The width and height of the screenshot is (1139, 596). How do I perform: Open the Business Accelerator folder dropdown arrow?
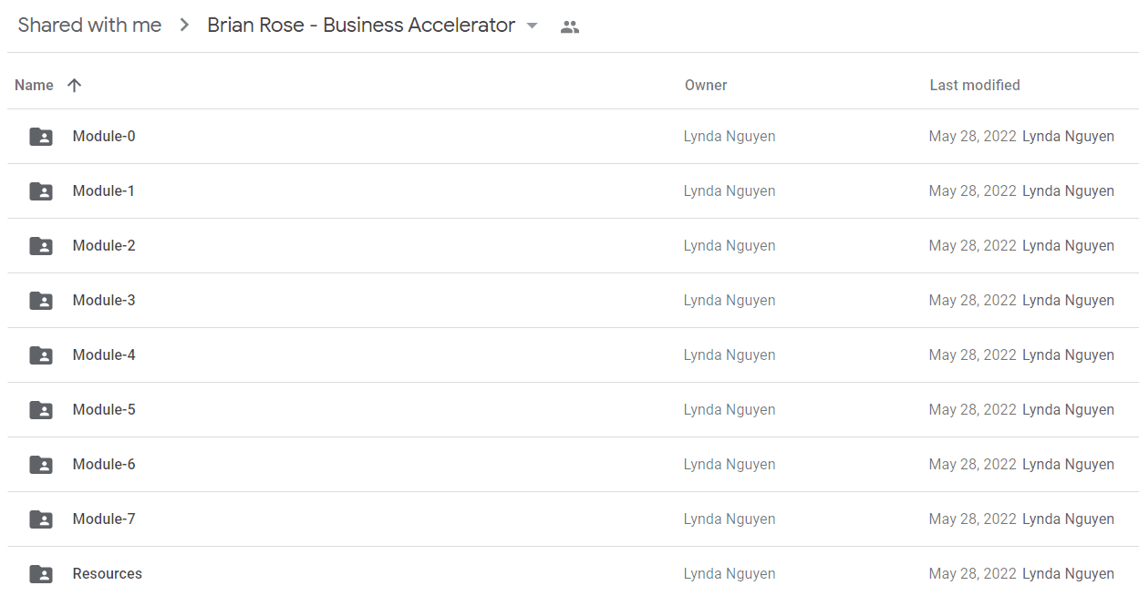point(533,26)
